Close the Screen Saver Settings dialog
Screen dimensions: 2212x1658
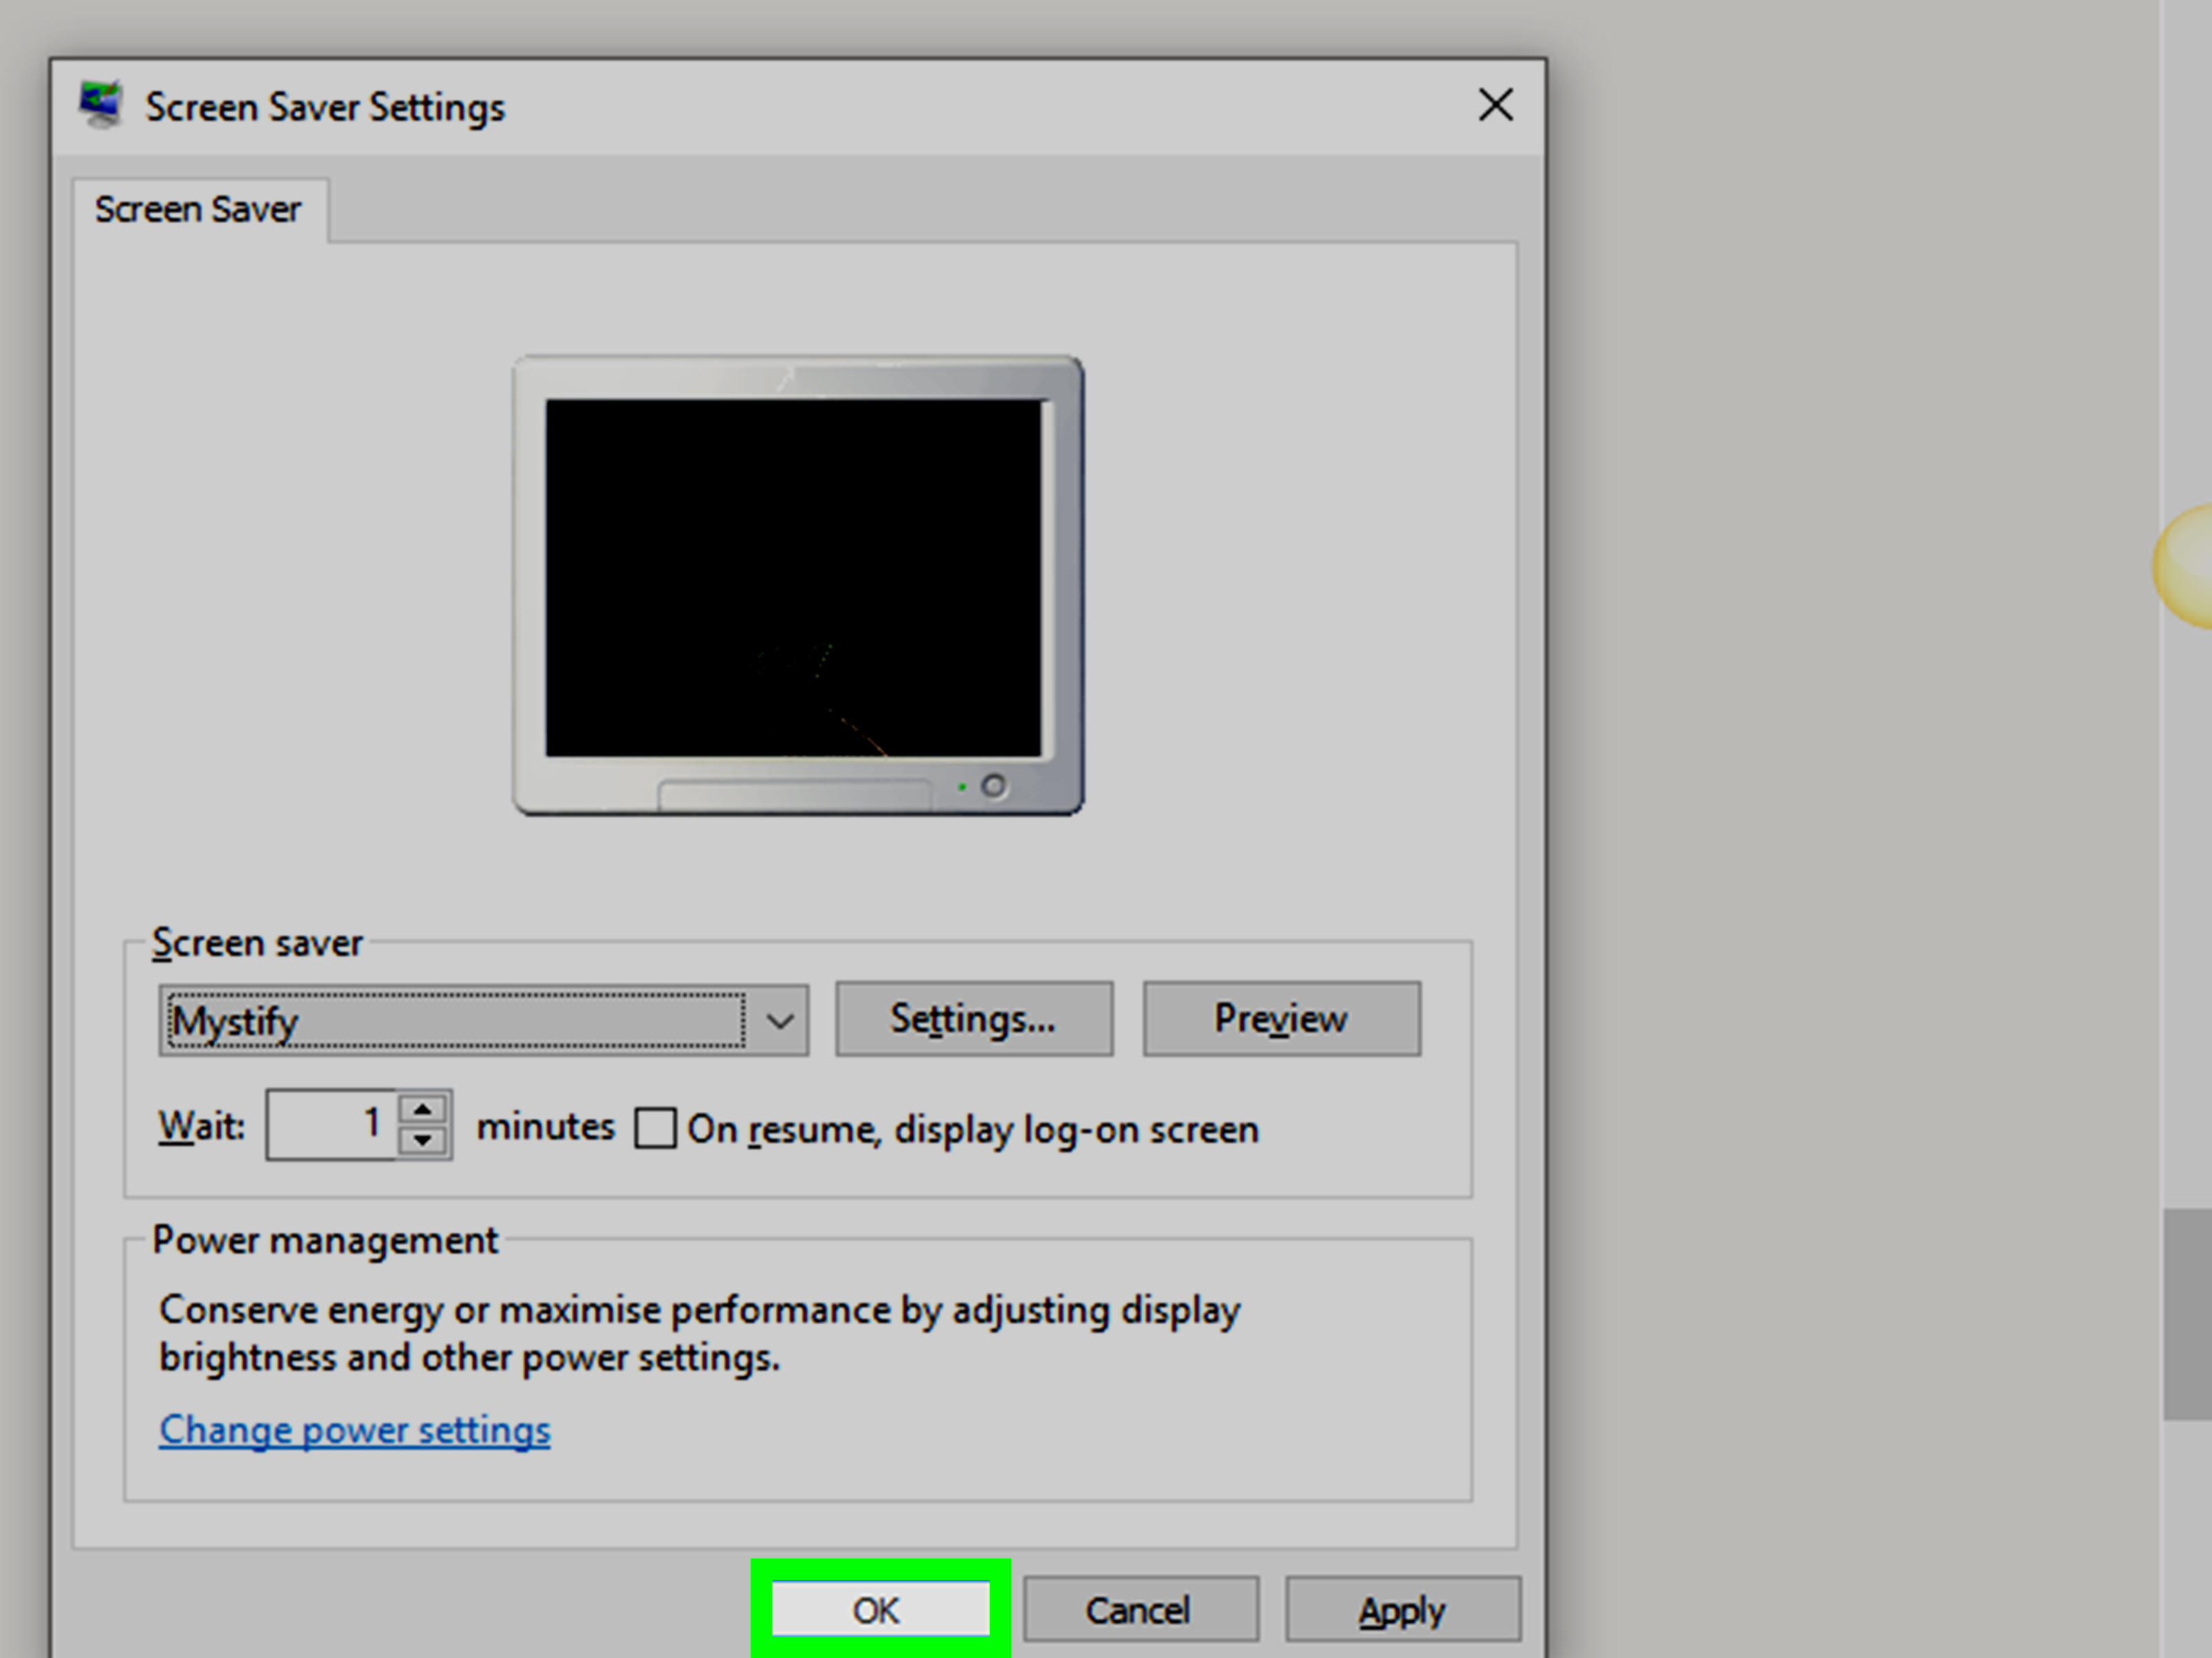1496,105
